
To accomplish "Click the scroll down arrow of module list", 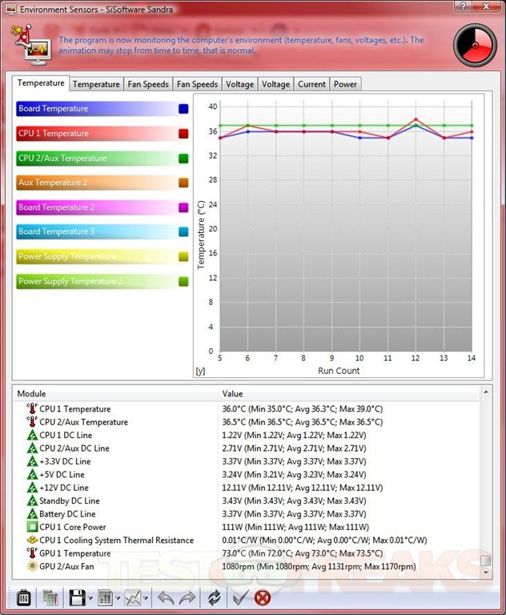I will pyautogui.click(x=485, y=573).
